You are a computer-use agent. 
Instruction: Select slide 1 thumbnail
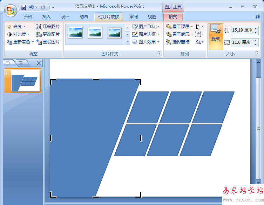(x=25, y=81)
